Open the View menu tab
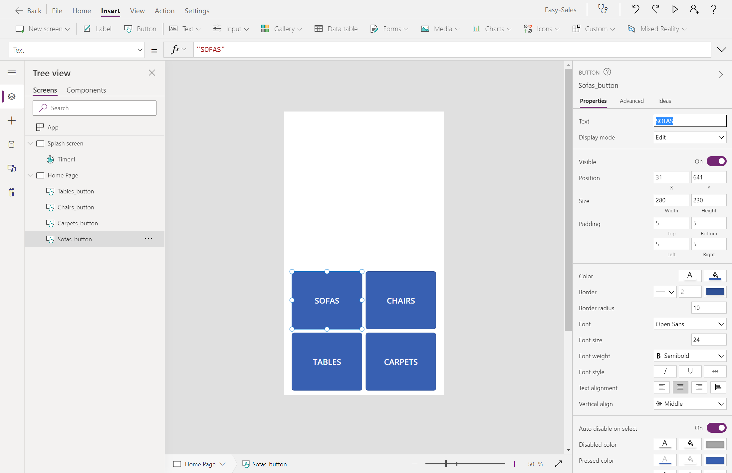This screenshot has height=473, width=732. click(137, 11)
